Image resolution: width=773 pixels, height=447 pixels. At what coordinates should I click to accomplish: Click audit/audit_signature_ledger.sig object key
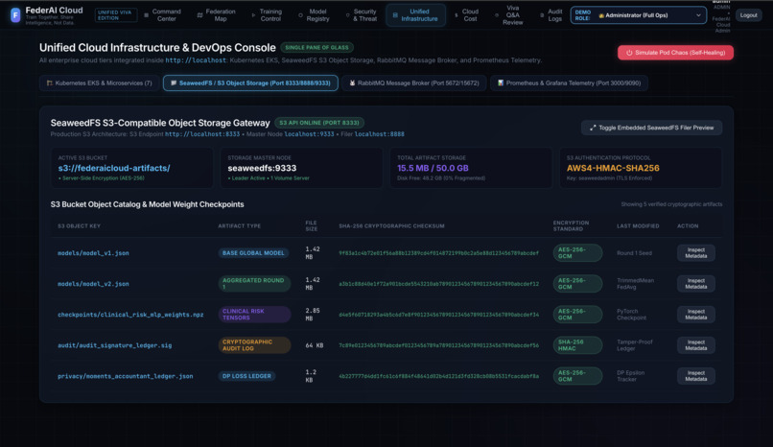click(114, 345)
